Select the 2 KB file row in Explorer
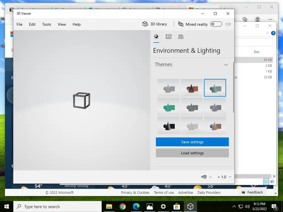This screenshot has height=212, width=283. 254,66
